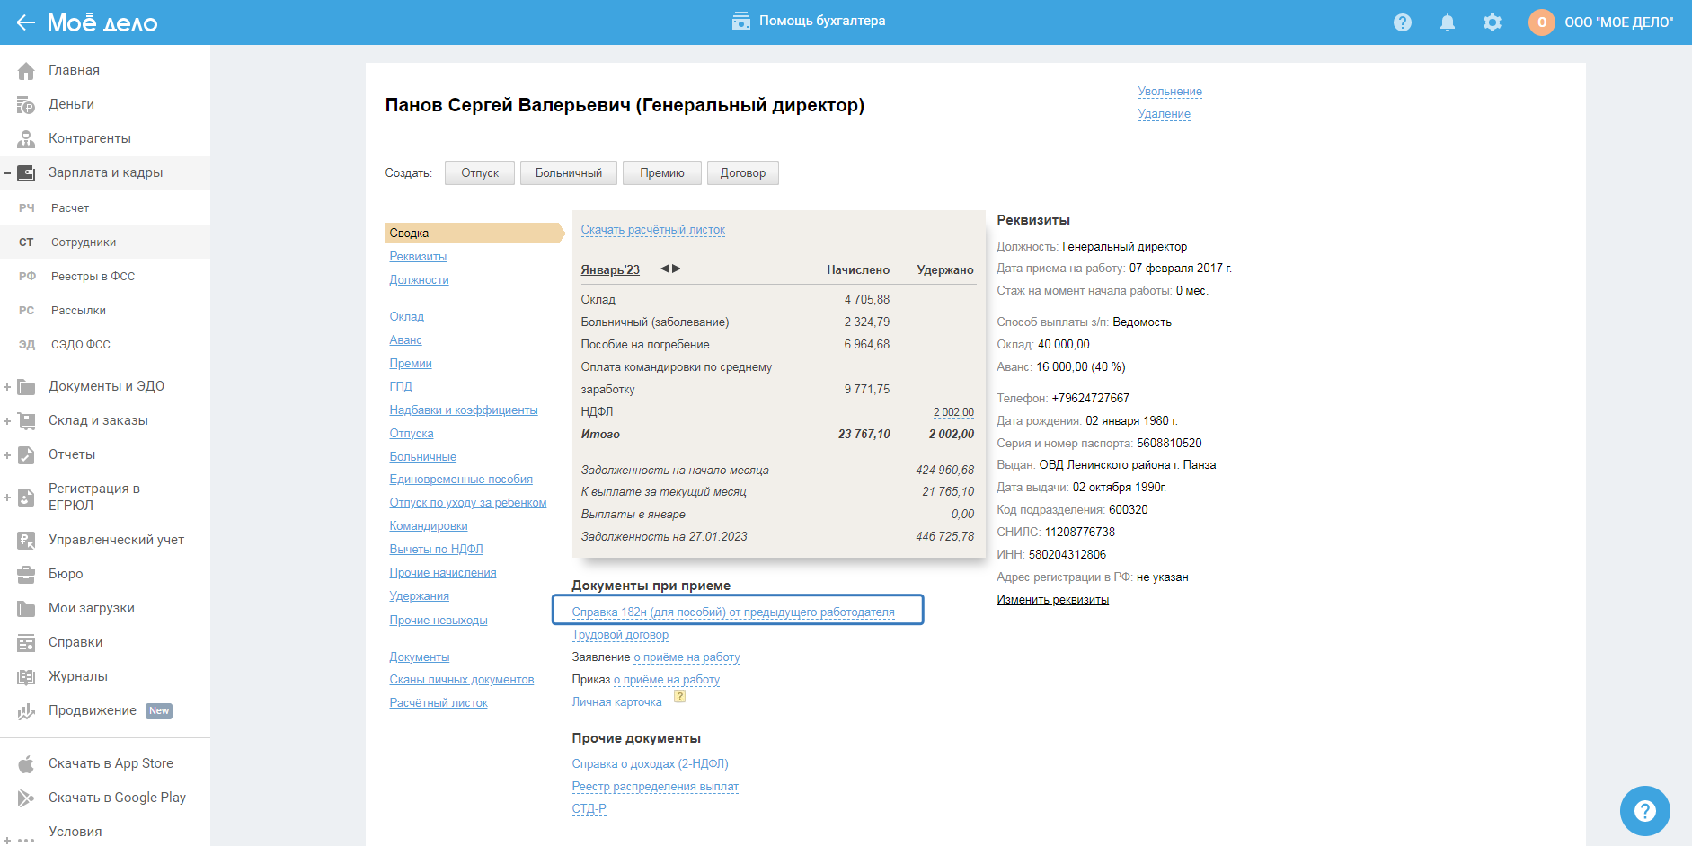Go to next month in payslip

coord(677,269)
